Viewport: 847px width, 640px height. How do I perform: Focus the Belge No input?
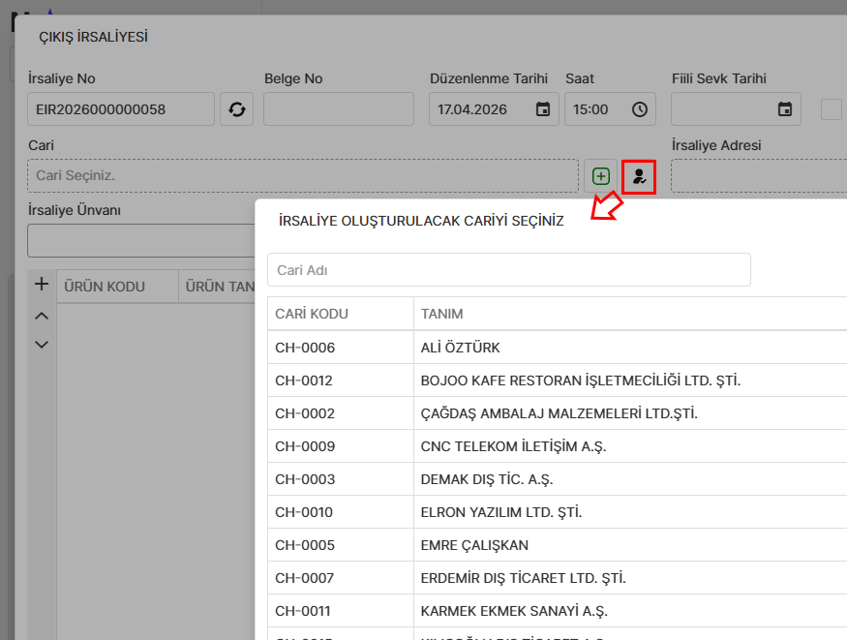[339, 109]
